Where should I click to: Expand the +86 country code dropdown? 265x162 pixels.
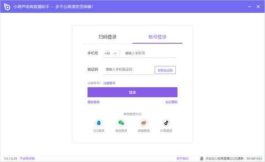click(x=110, y=53)
